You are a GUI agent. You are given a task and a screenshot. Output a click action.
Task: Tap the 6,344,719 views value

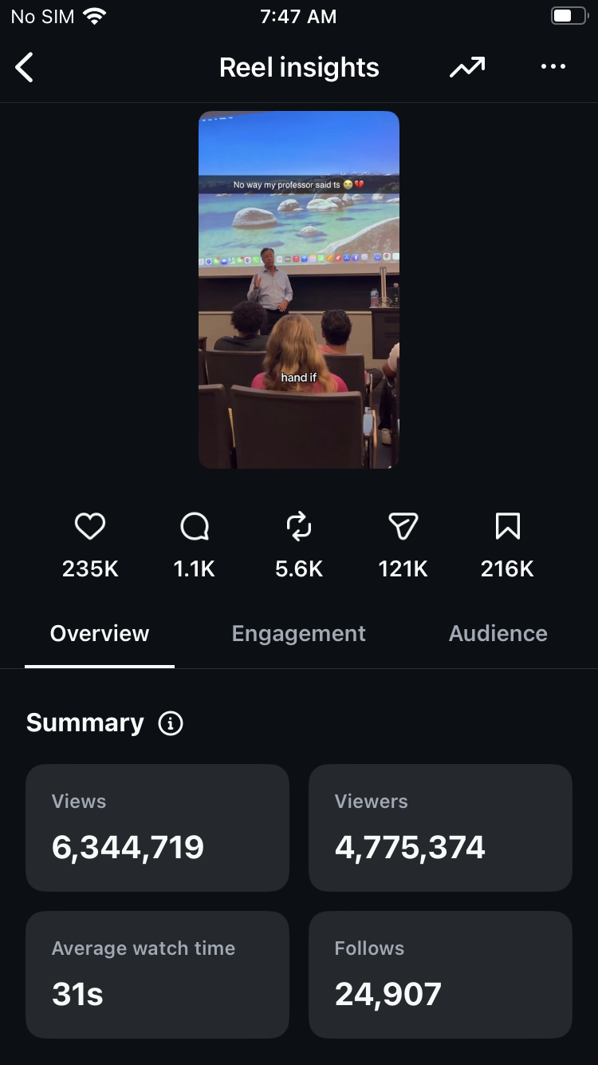tap(128, 847)
